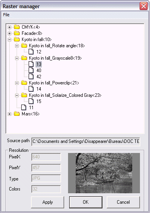
Task: Click the Kyoto in fall<10> folder icon
Action: tap(17, 39)
